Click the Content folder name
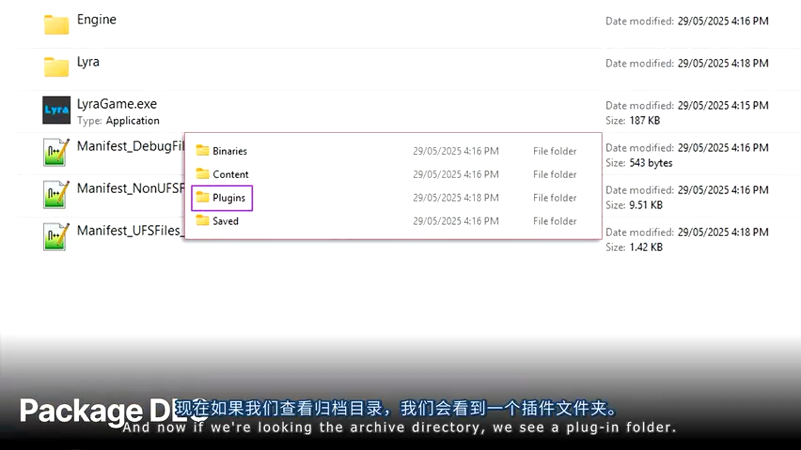The width and height of the screenshot is (801, 450). (x=230, y=174)
